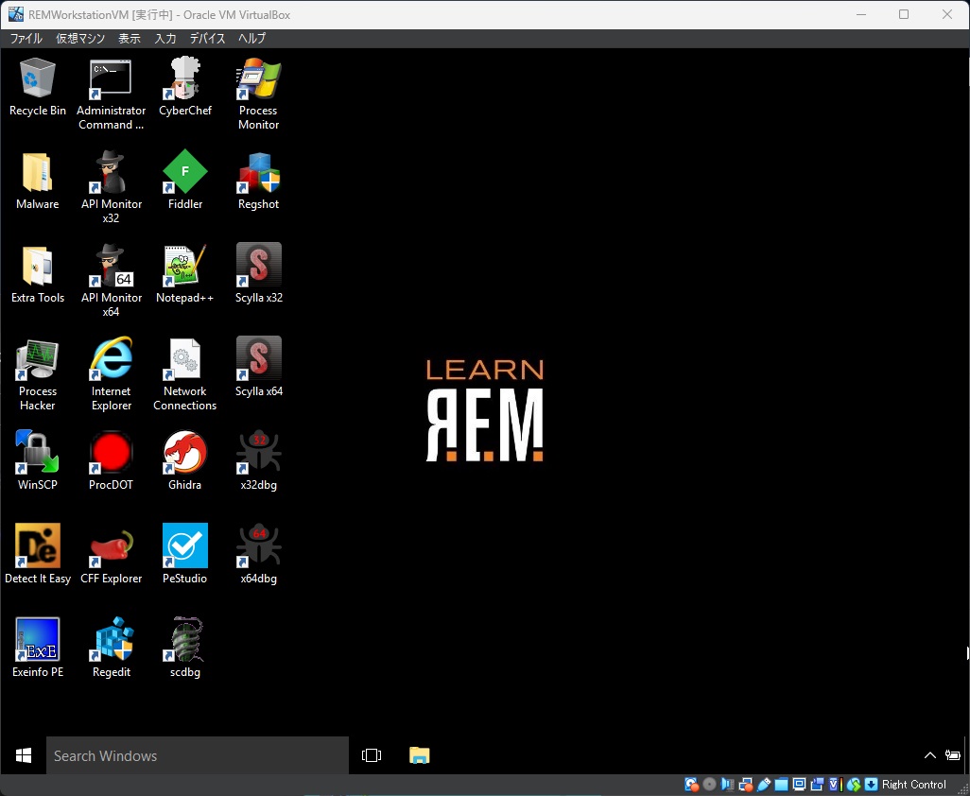Expand the hidden tray icons chevron

pyautogui.click(x=929, y=755)
